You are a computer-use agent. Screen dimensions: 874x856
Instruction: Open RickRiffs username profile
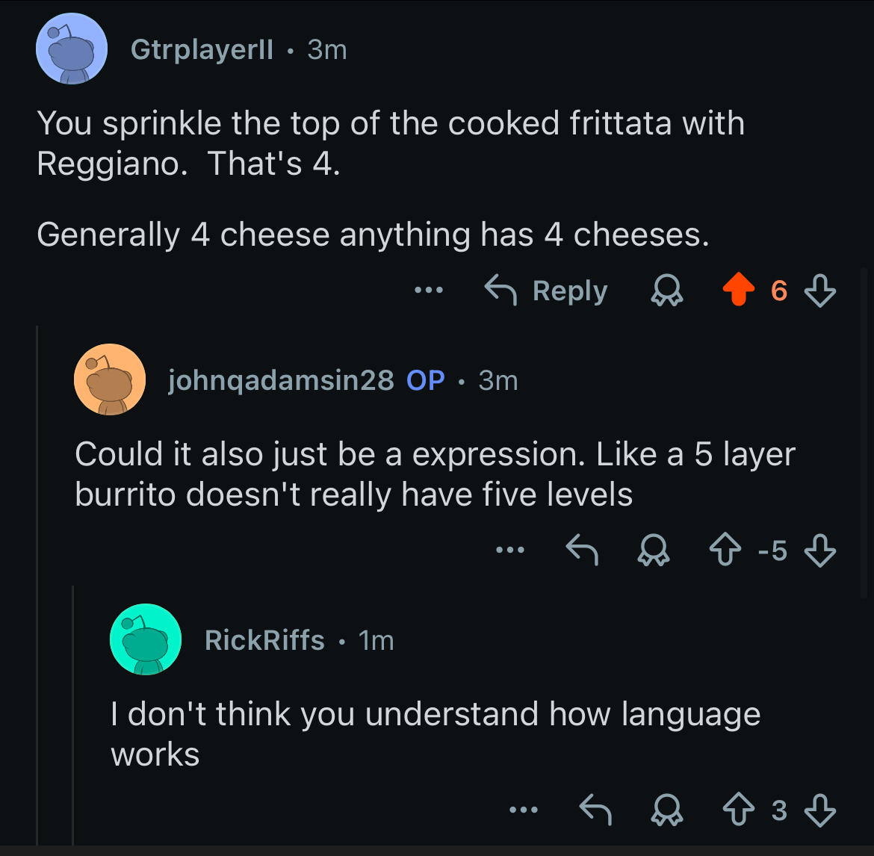tap(264, 640)
